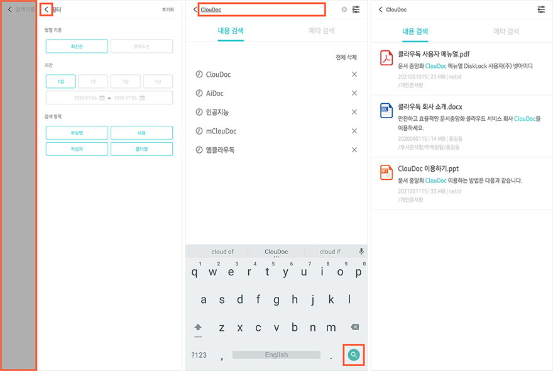Remove the AiDoc history entry with its X
This screenshot has width=553, height=371.
point(354,93)
